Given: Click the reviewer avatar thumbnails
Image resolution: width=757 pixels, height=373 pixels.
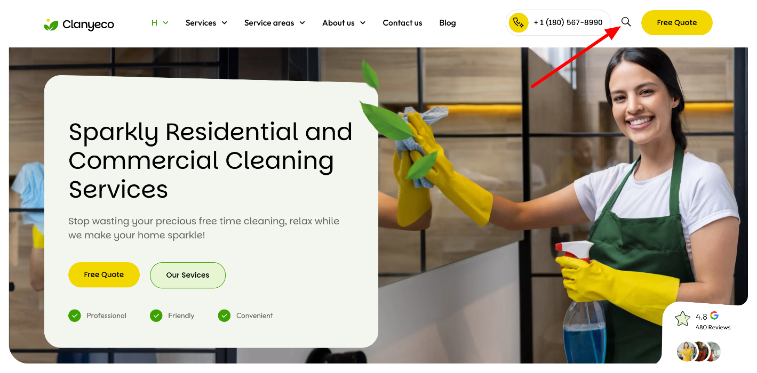Looking at the screenshot, I should (x=699, y=352).
